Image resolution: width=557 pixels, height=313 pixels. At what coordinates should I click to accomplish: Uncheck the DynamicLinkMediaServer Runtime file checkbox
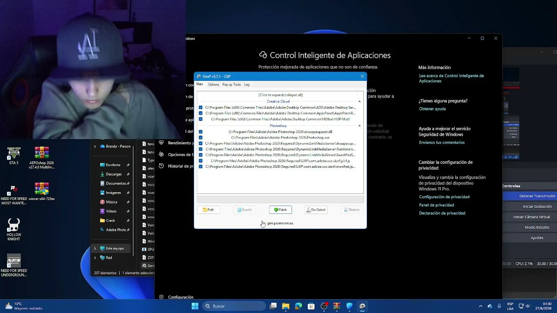click(201, 149)
